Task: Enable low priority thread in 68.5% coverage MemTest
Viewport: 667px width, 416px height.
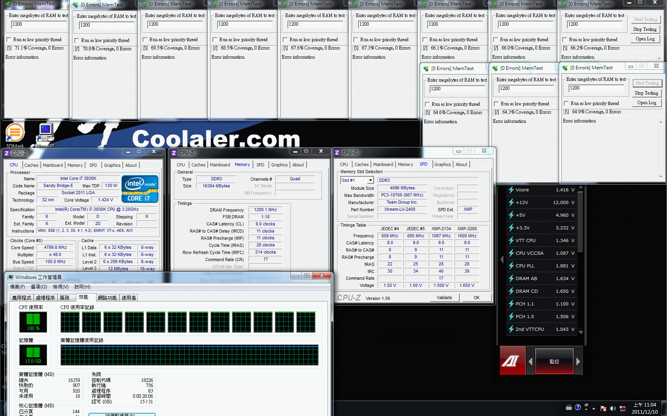Action: tap(215, 40)
